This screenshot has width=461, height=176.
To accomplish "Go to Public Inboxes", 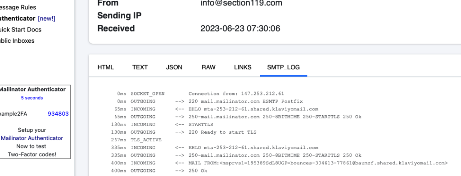I will point(17,41).
